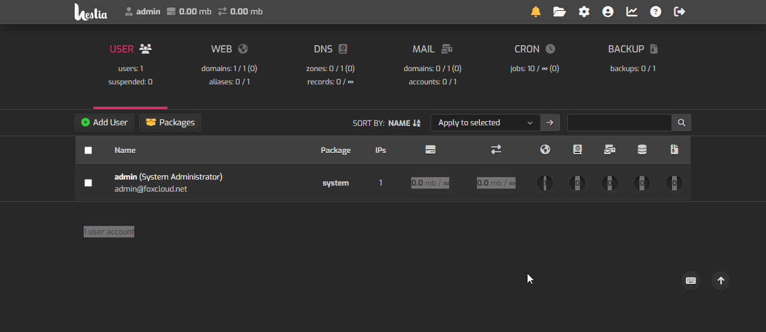View statistics chart icon
766x332 pixels.
632,11
